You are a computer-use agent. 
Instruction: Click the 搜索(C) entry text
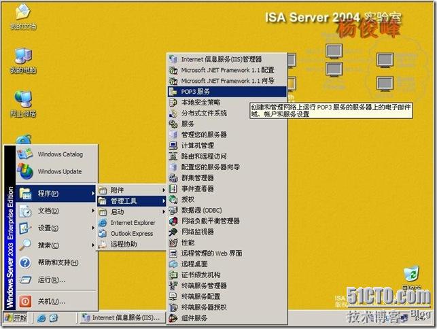point(48,245)
